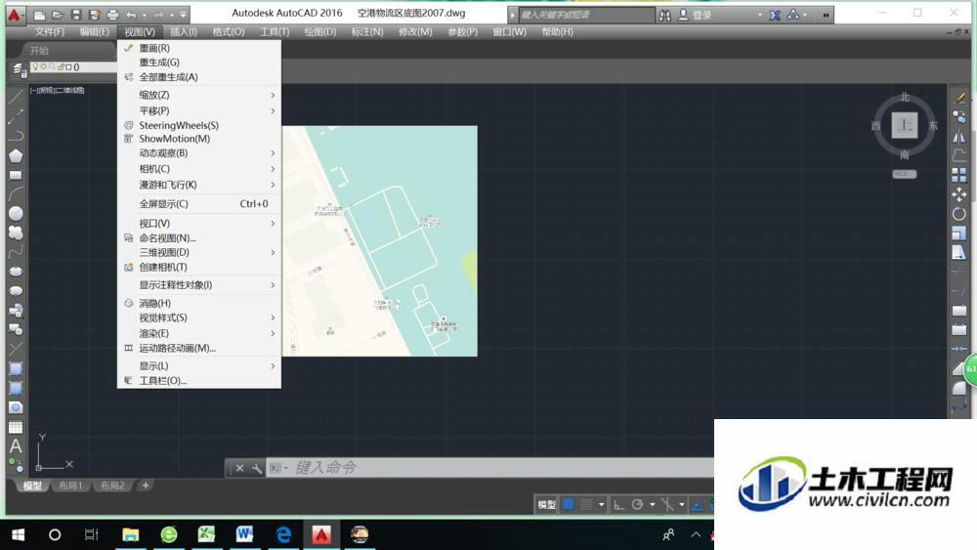The height and width of the screenshot is (550, 977).
Task: Toggle snap mode in status bar
Action: pyautogui.click(x=586, y=504)
